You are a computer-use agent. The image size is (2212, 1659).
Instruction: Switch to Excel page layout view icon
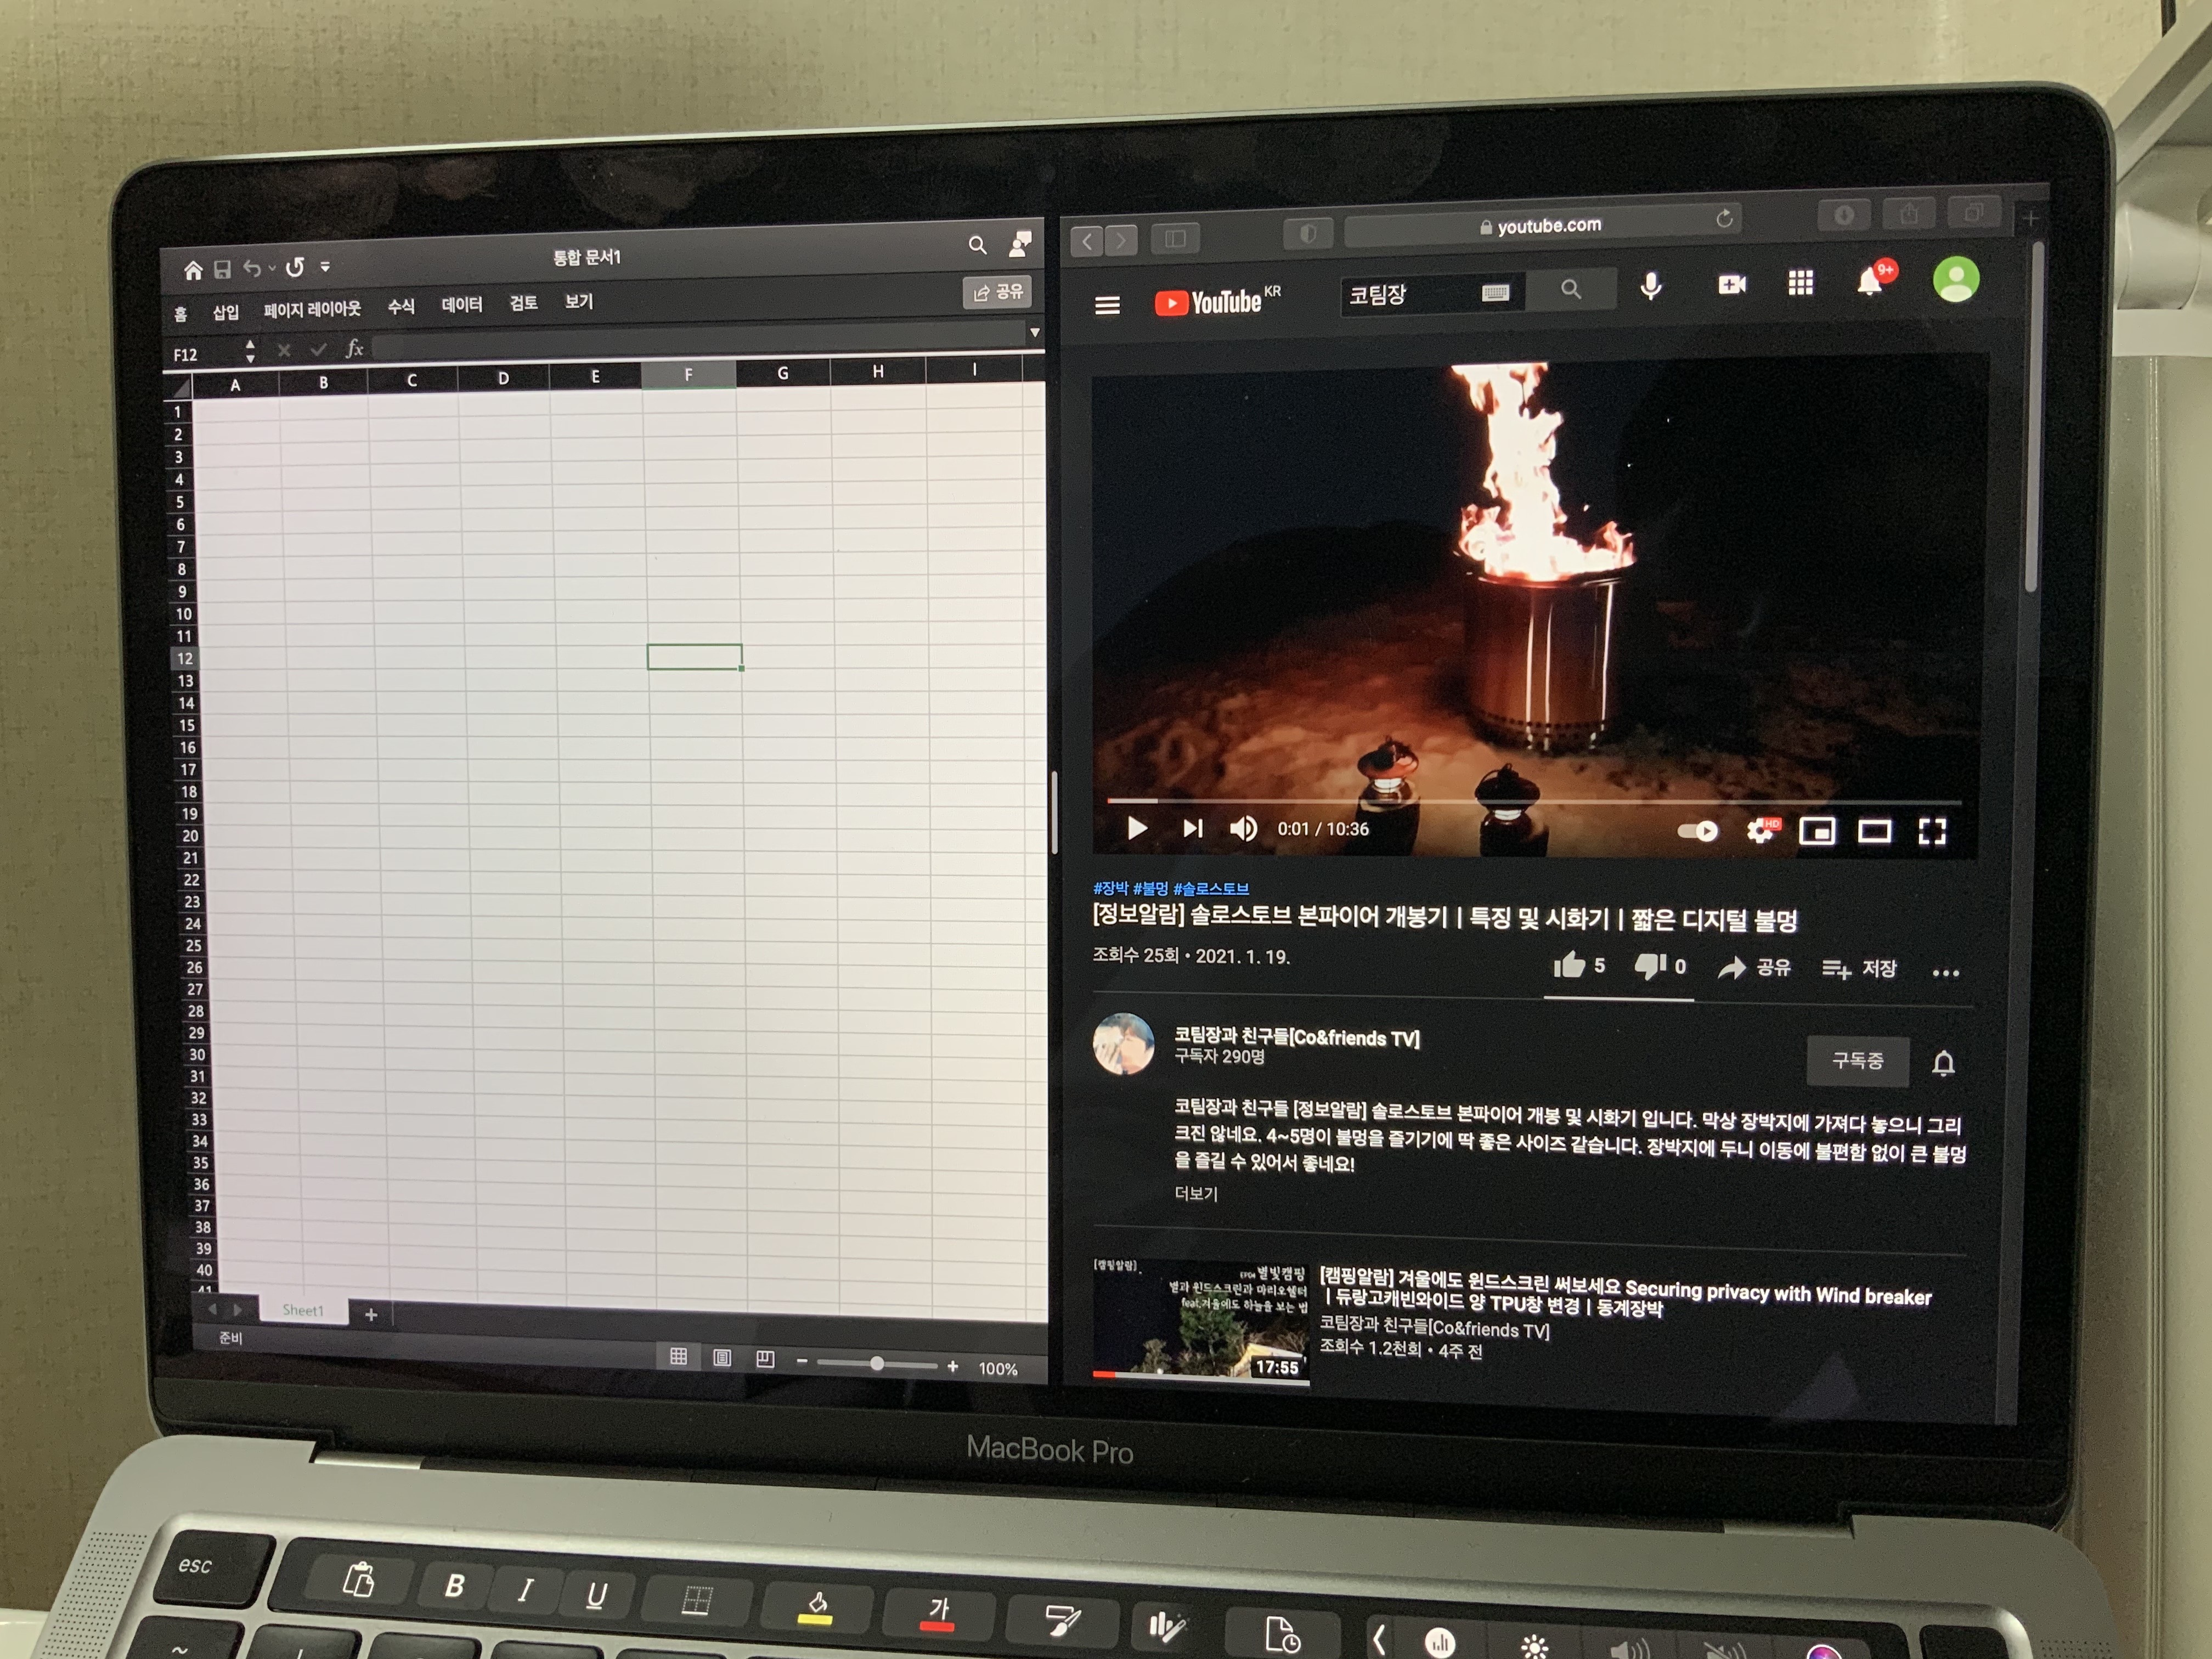tap(722, 1358)
